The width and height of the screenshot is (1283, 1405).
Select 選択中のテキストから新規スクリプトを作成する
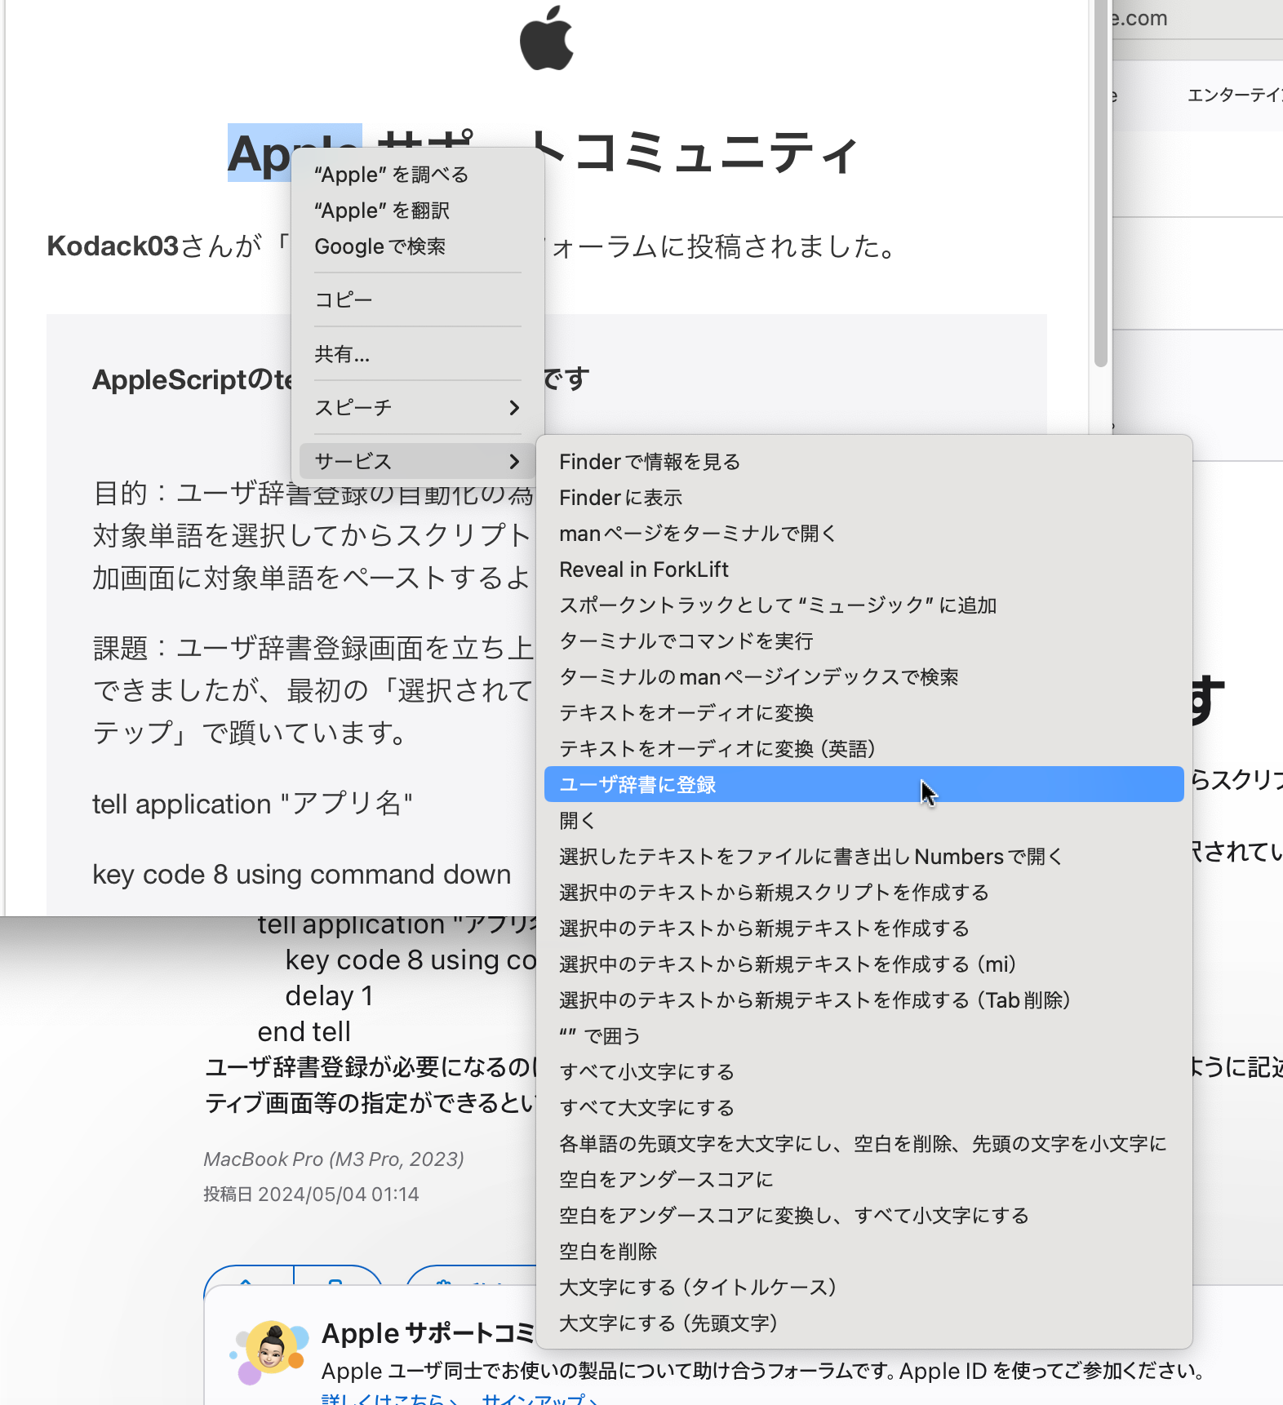pos(864,893)
